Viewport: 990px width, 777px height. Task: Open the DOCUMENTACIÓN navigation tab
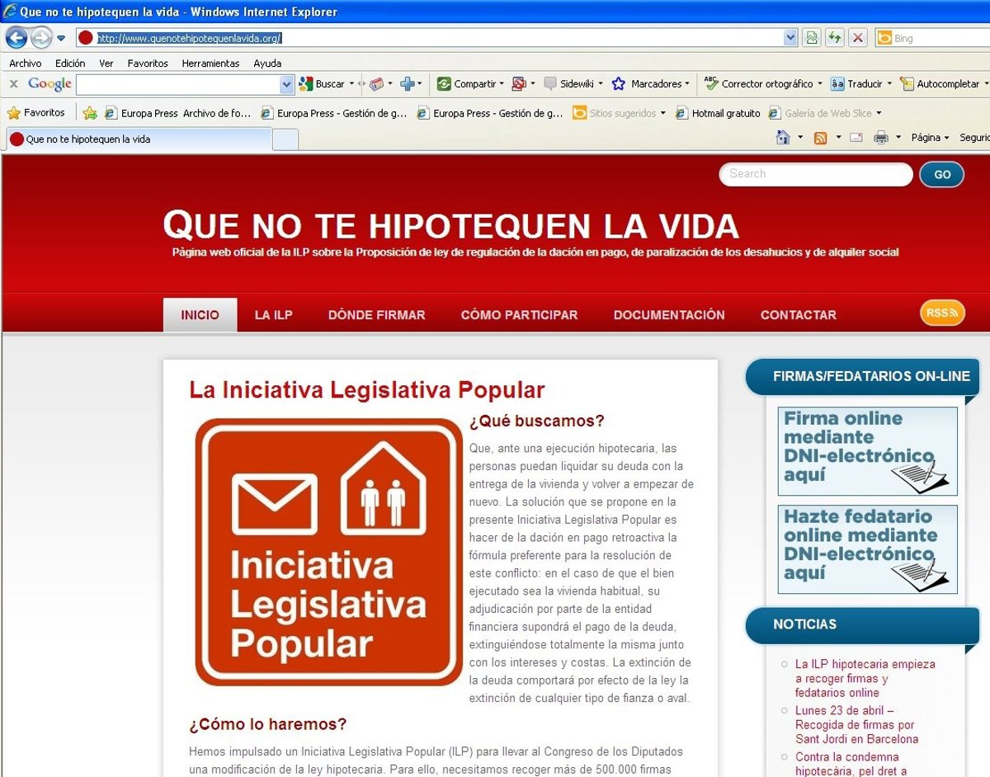(668, 315)
